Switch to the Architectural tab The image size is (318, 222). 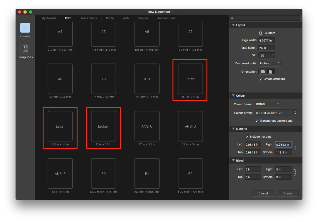tap(166, 18)
